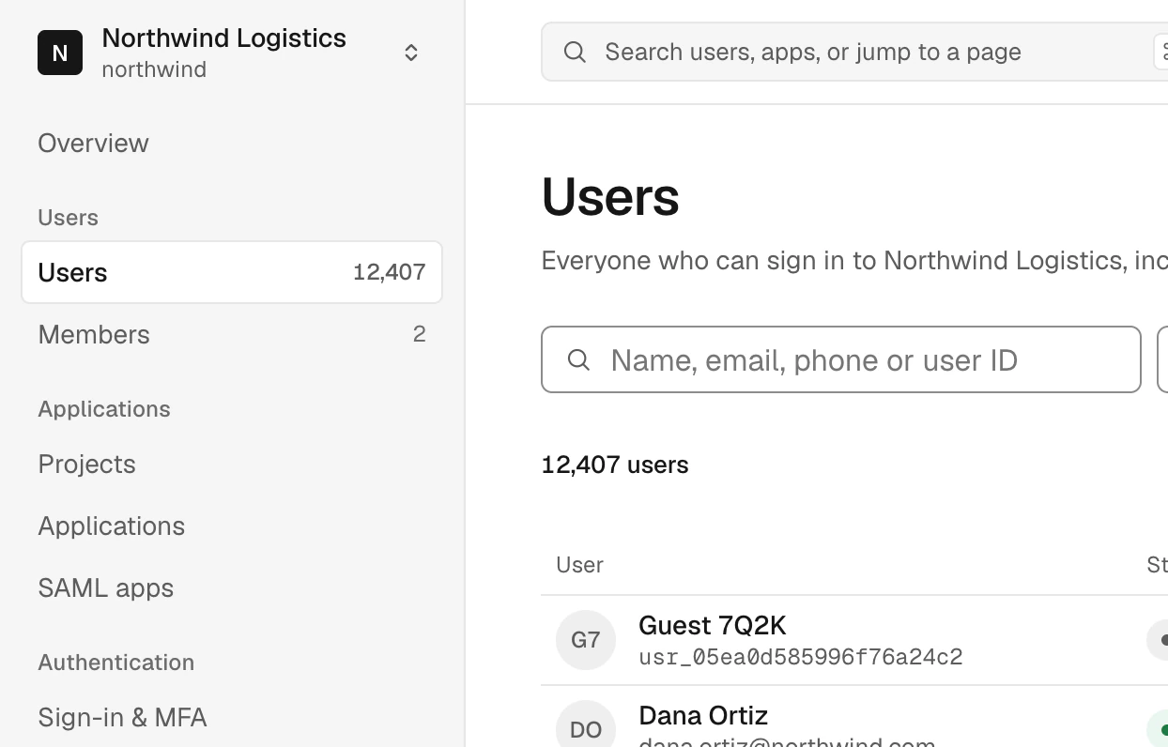Image resolution: width=1168 pixels, height=747 pixels.
Task: Click the Authentication section label
Action: click(x=116, y=662)
